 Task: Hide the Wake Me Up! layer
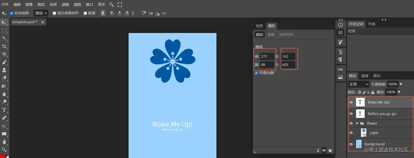(x=351, y=102)
